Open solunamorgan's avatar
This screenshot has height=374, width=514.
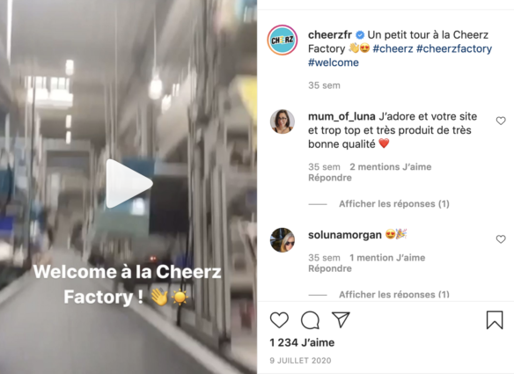283,240
